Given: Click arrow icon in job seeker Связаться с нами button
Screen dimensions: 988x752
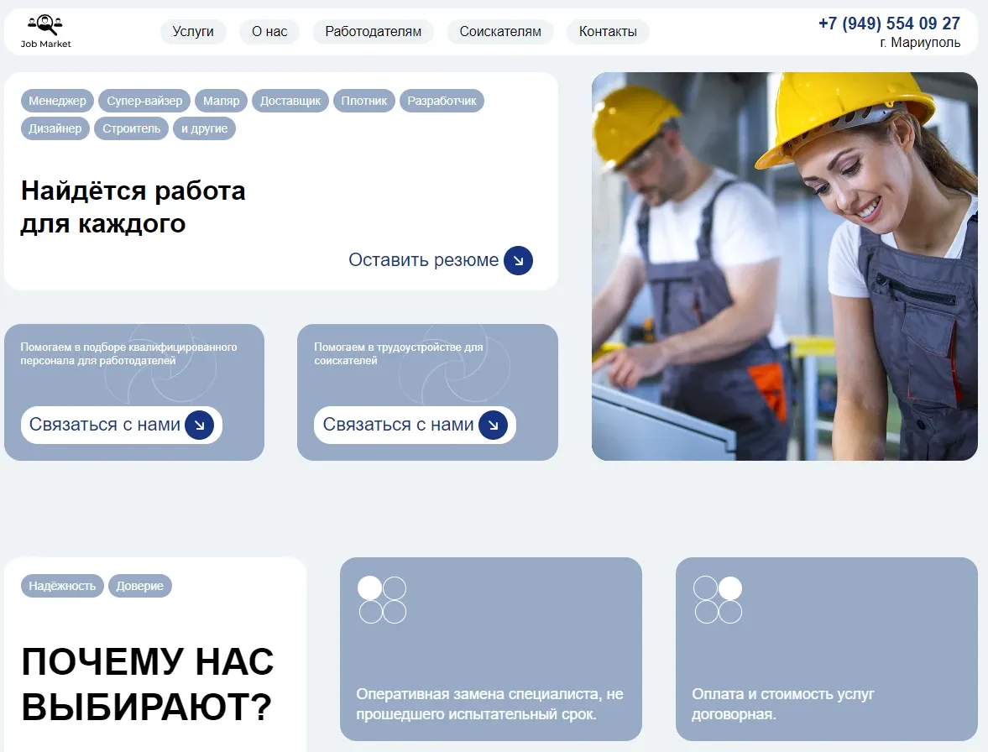Looking at the screenshot, I should [493, 426].
